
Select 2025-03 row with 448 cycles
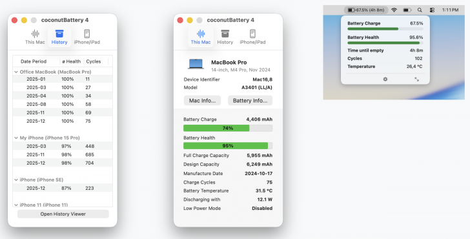click(x=63, y=147)
